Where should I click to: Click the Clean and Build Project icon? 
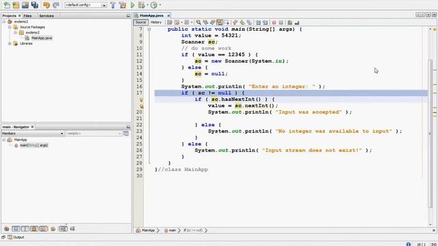[x=123, y=5]
